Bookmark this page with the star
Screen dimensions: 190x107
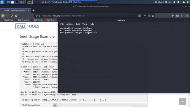tap(153, 16)
